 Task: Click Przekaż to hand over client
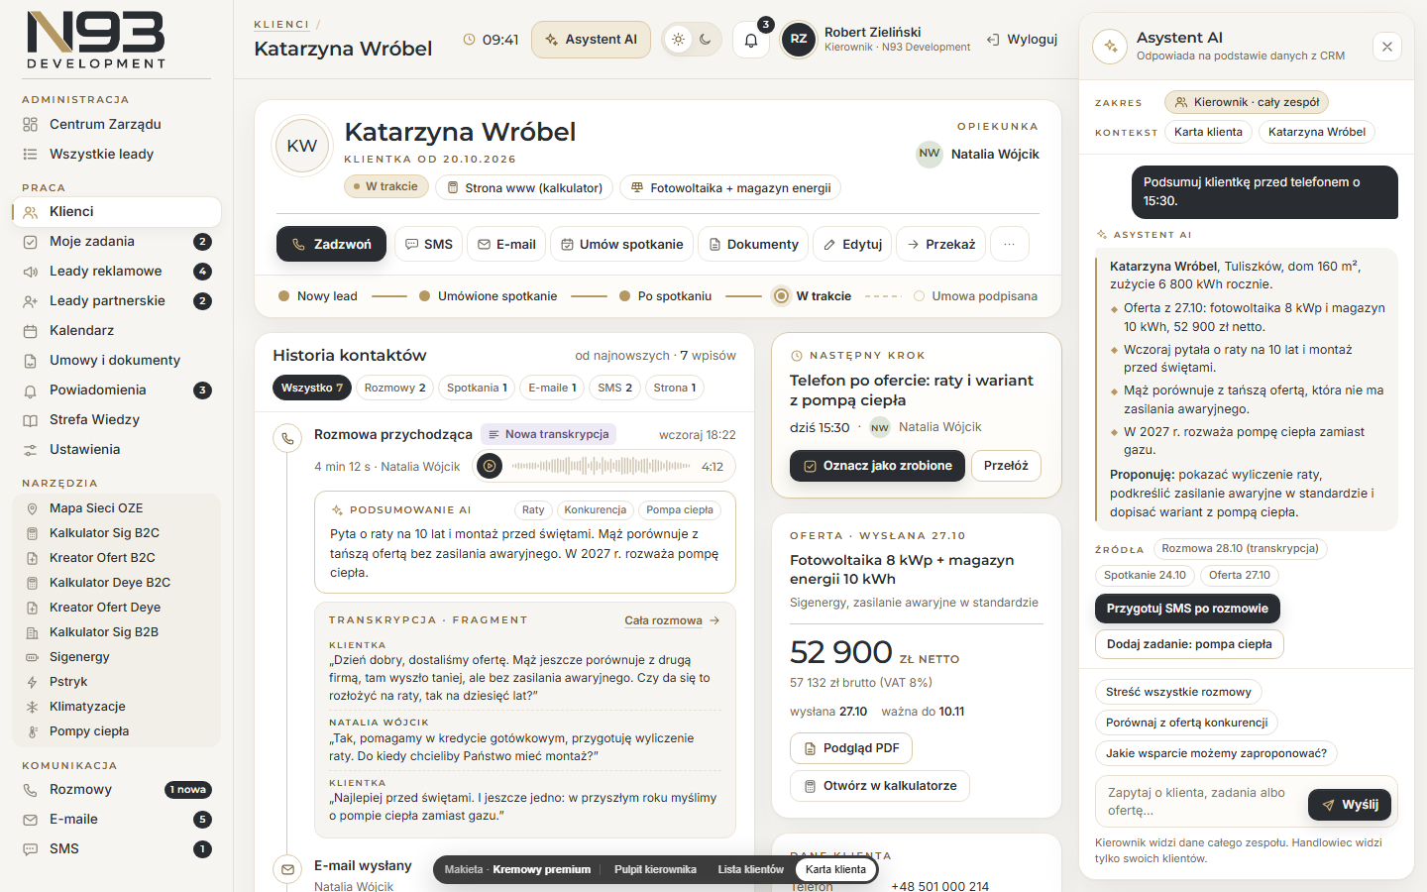tap(940, 244)
